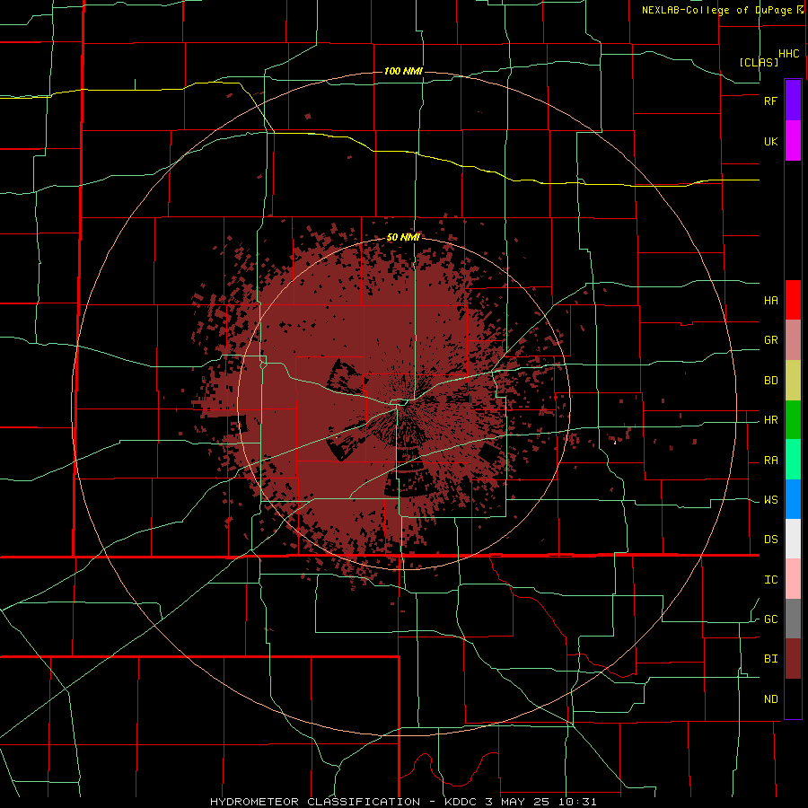Viewport: 808px width, 808px height.
Task: Click the WS blue legend swatch
Action: click(x=793, y=499)
